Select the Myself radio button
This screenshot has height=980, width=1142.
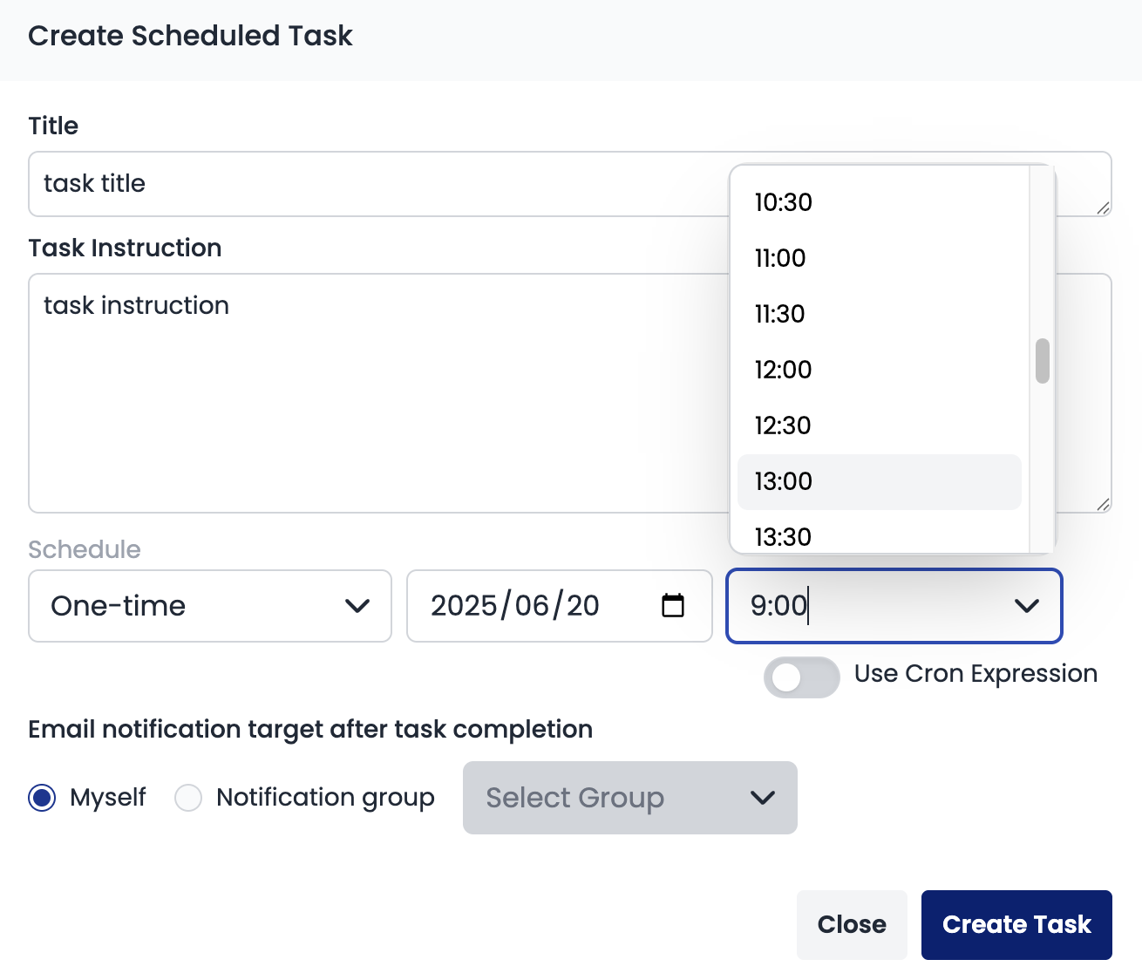pyautogui.click(x=41, y=797)
